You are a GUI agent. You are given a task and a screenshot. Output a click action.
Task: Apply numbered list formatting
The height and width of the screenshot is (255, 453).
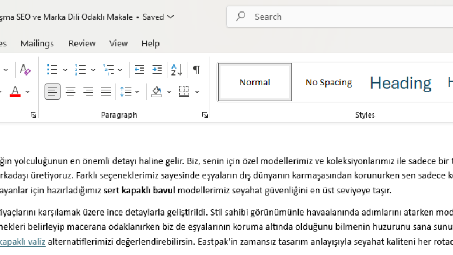(x=81, y=70)
